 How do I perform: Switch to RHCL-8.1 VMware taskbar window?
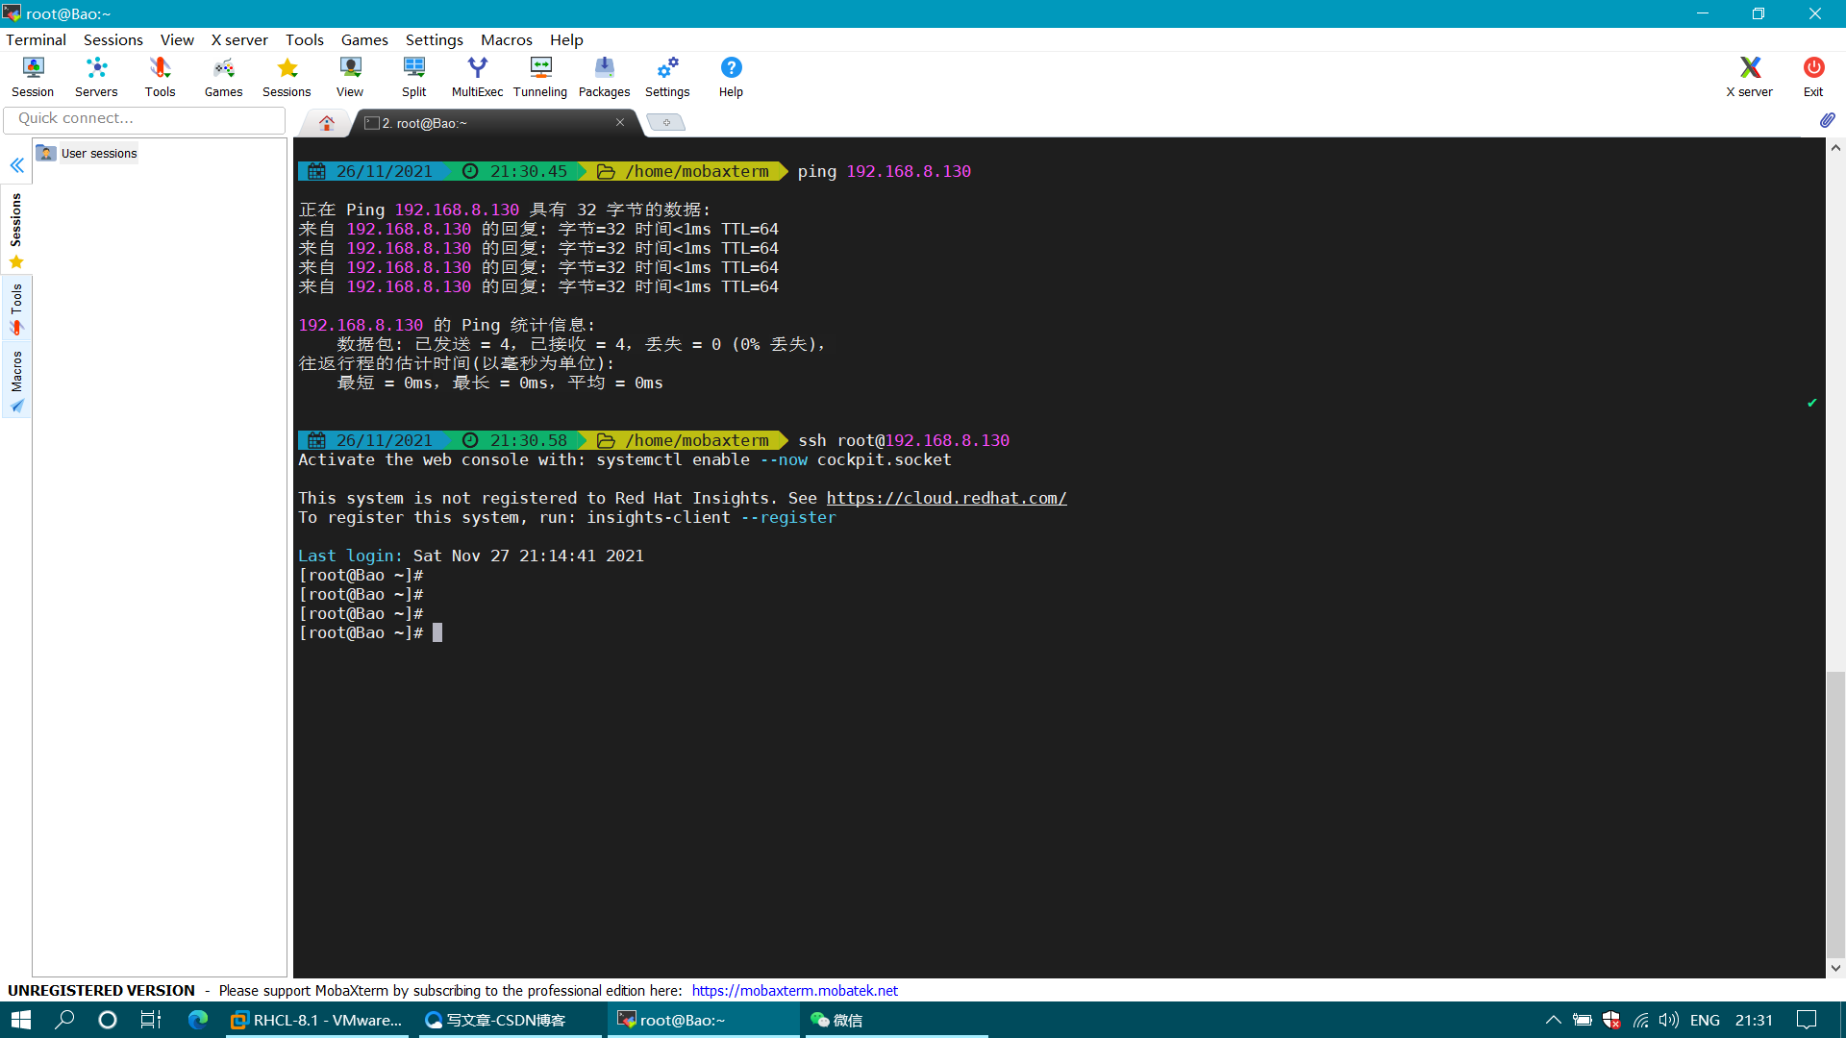(x=317, y=1020)
